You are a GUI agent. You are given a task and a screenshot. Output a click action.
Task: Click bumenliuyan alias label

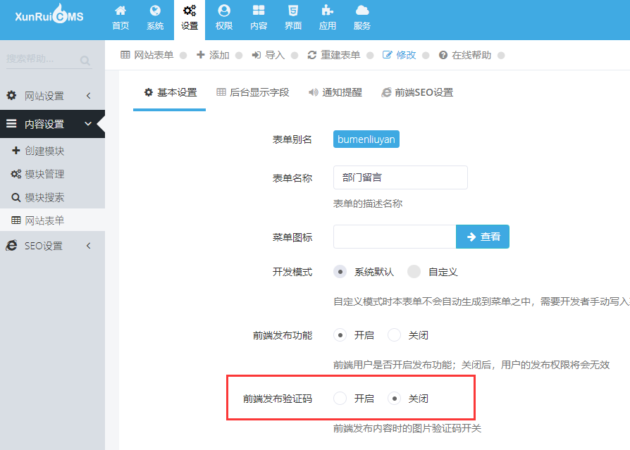pyautogui.click(x=366, y=139)
